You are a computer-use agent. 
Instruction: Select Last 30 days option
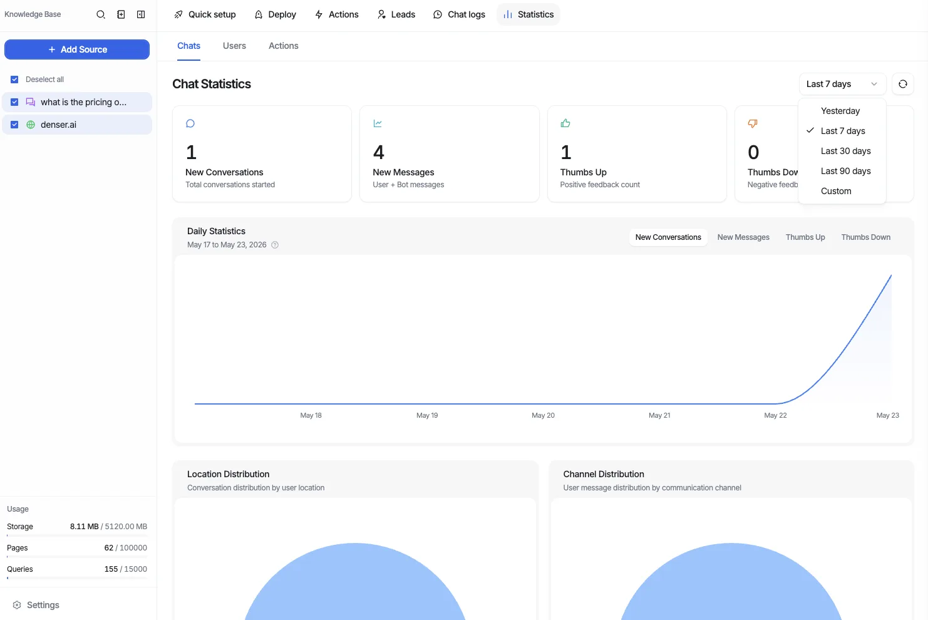click(842, 151)
